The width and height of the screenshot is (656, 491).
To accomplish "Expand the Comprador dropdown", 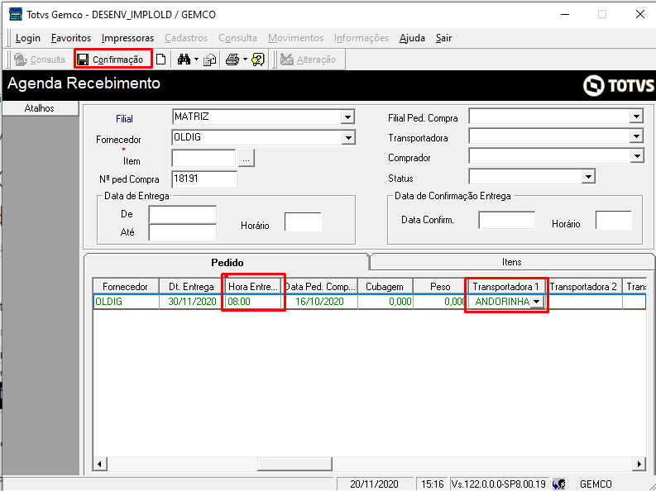I will pos(637,156).
